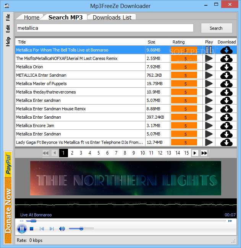Open the Home tab
The width and height of the screenshot is (241, 248).
[x=32, y=17]
